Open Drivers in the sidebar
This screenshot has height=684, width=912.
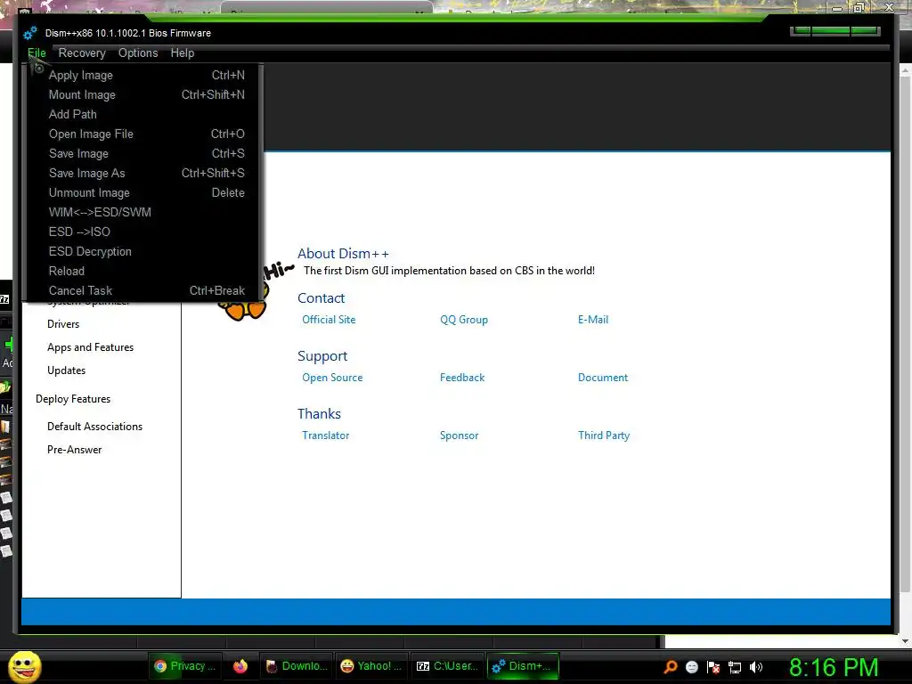point(63,324)
